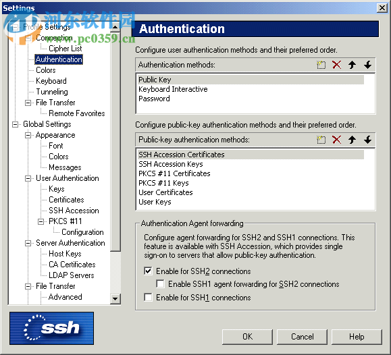Add new authentication method icon
Screen dimensions: 391x355
point(321,65)
